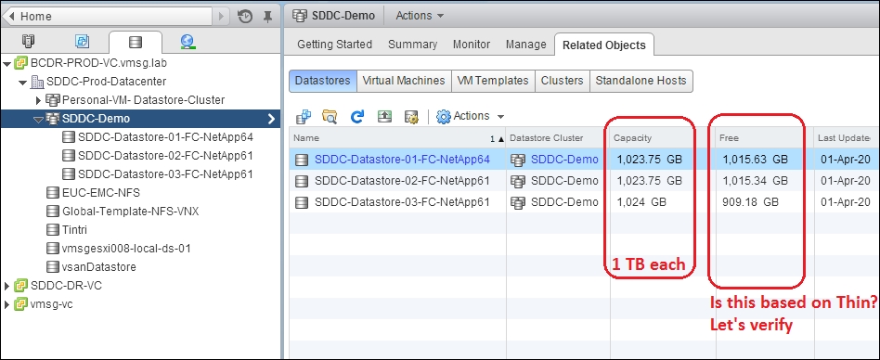Image resolution: width=880 pixels, height=360 pixels.
Task: Select vmsgesxi008-local-ds-01 in the tree
Action: pyautogui.click(x=126, y=249)
